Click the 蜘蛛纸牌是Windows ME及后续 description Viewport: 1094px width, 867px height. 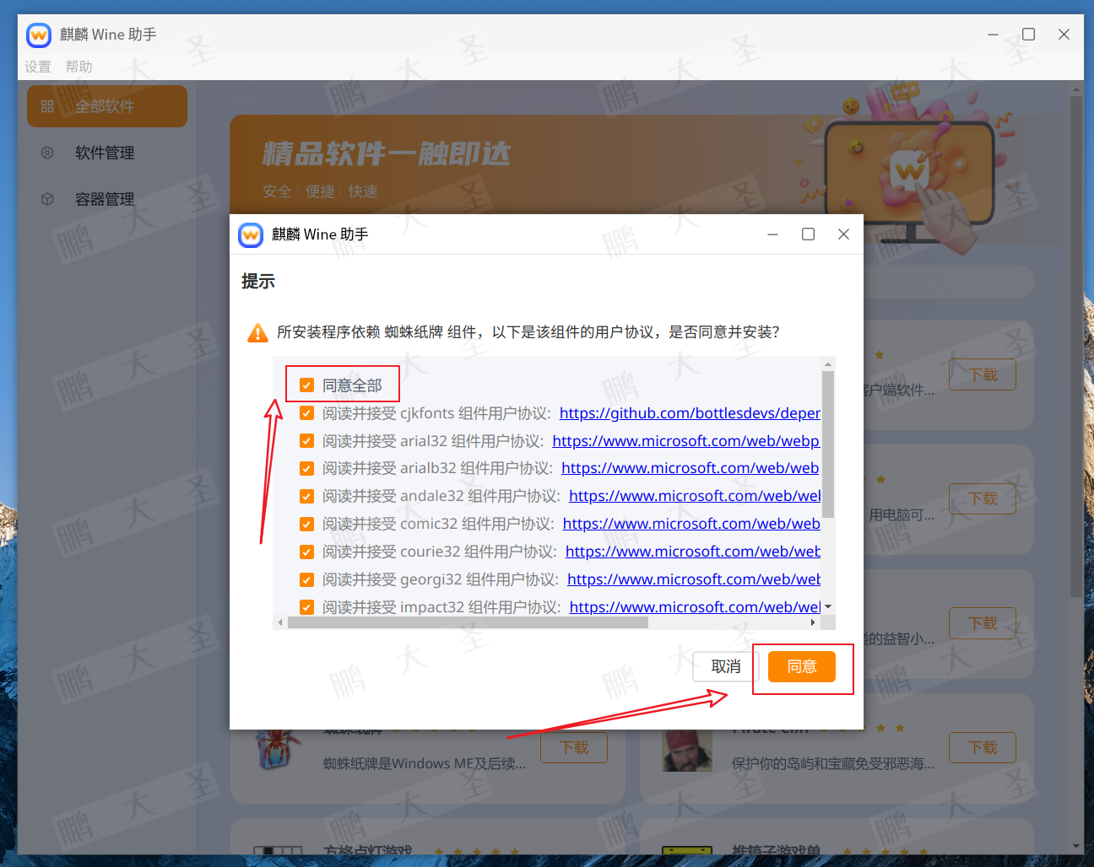click(x=425, y=764)
